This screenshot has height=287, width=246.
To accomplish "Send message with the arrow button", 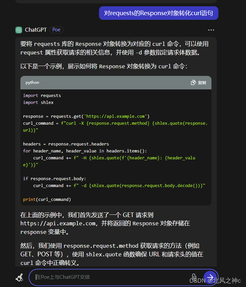I will [210, 277].
